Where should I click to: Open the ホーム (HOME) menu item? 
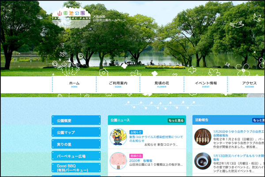pos(74,85)
